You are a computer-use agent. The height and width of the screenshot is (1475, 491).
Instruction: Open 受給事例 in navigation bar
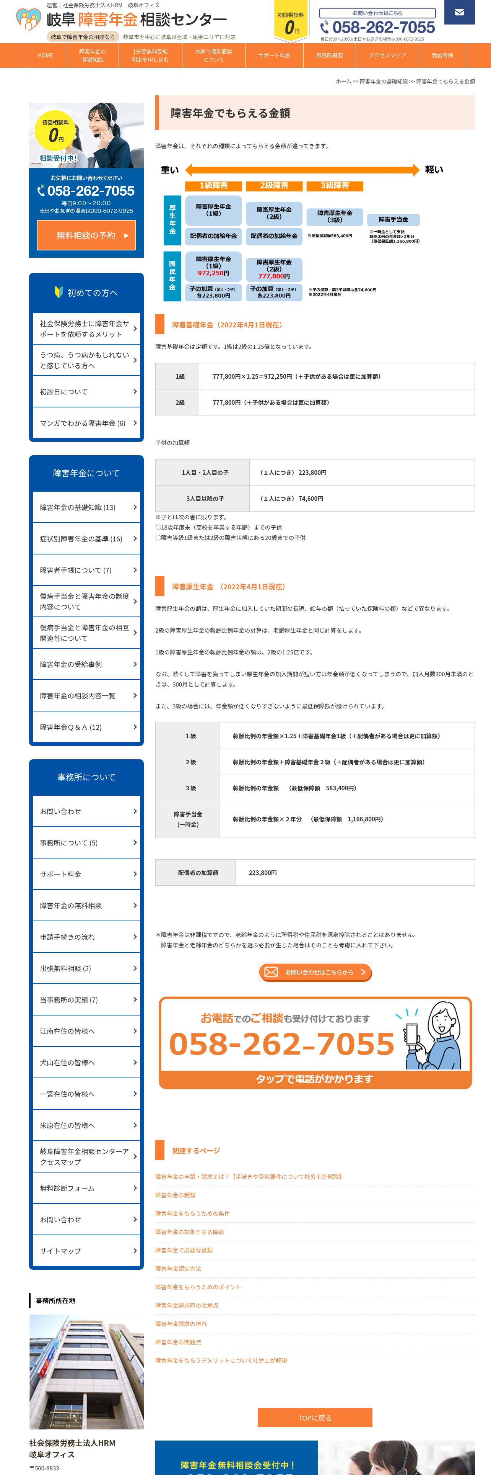442,56
